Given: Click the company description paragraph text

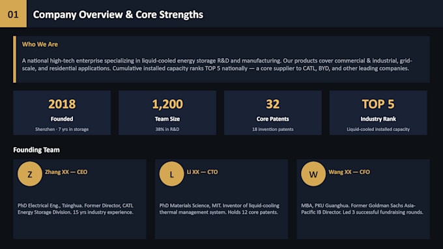Looking at the screenshot, I should pyautogui.click(x=217, y=65).
